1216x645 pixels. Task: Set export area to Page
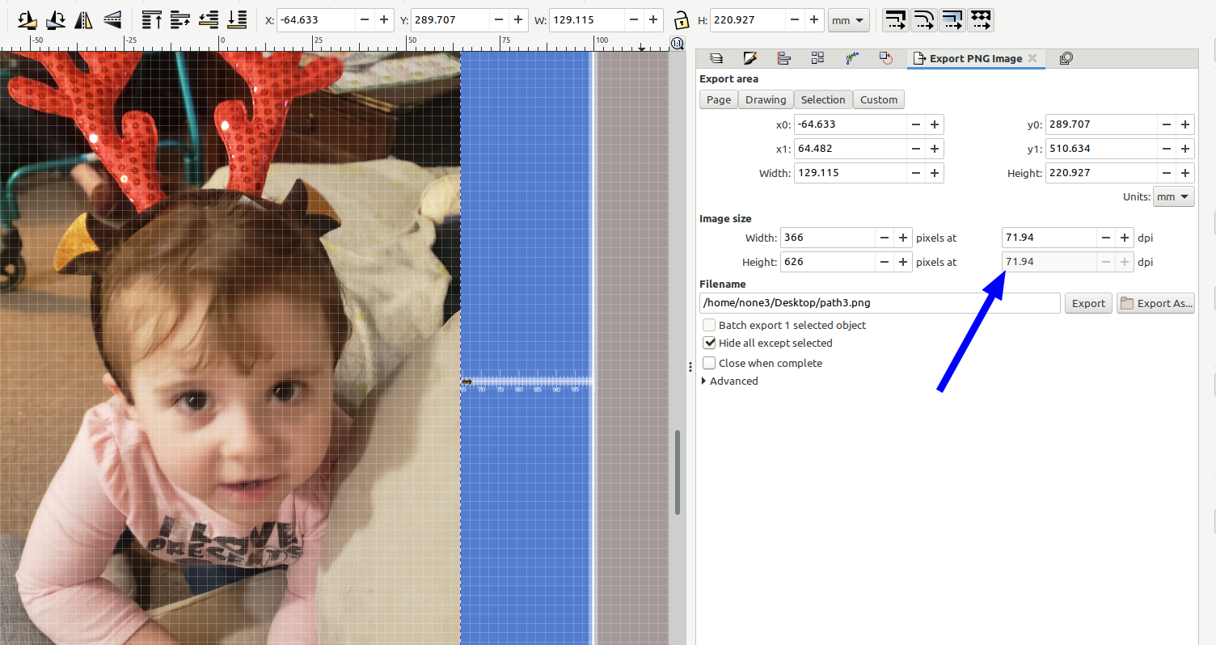pyautogui.click(x=719, y=99)
